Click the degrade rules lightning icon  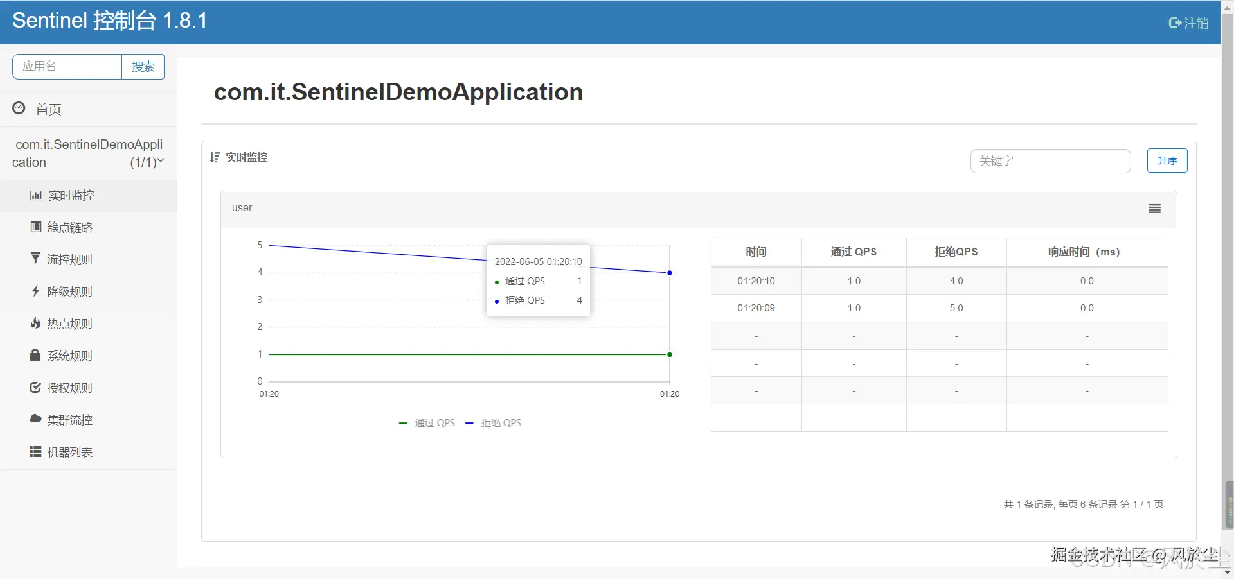(x=35, y=291)
